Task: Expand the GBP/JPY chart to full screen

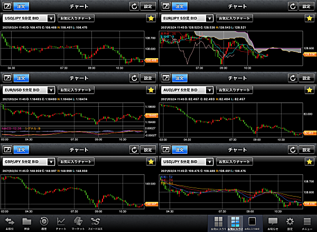Action: click(7, 150)
